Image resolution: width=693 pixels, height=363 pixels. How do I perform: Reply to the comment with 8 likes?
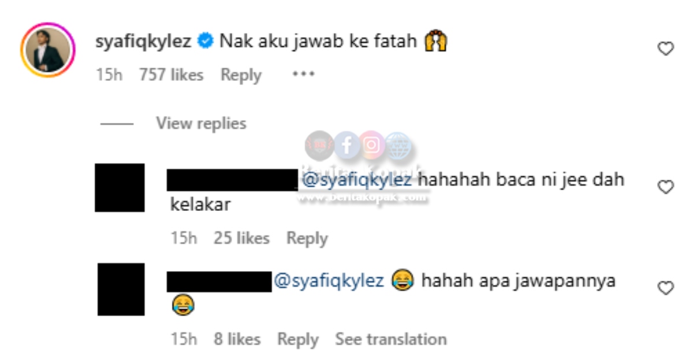(298, 339)
